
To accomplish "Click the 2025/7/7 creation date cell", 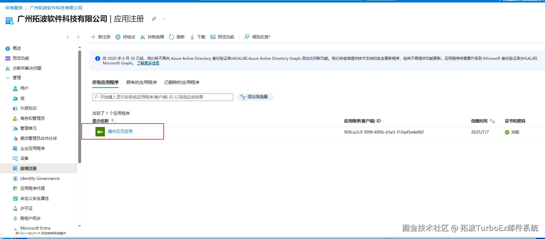I will [x=480, y=132].
